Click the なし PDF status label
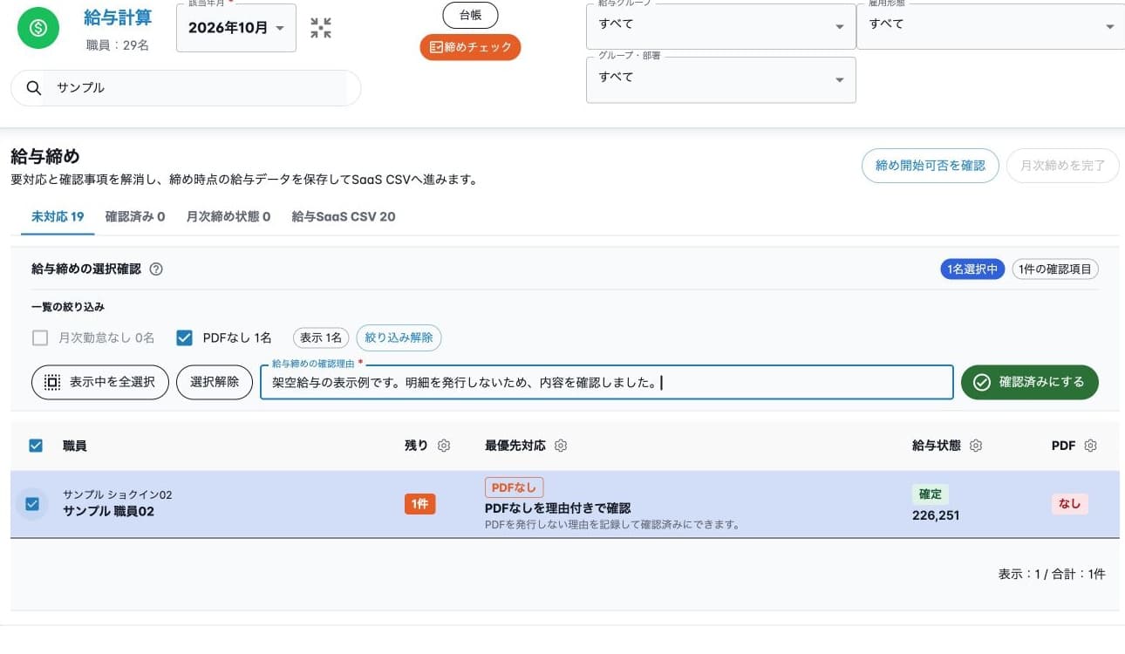The height and width of the screenshot is (654, 1125). click(1069, 504)
